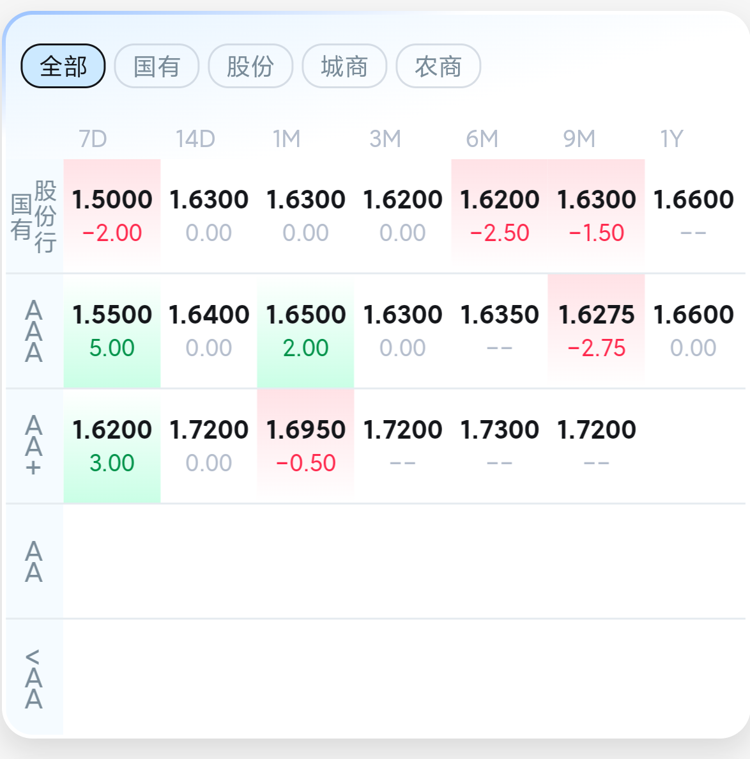
Task: Click the 9M column header
Action: pyautogui.click(x=579, y=139)
